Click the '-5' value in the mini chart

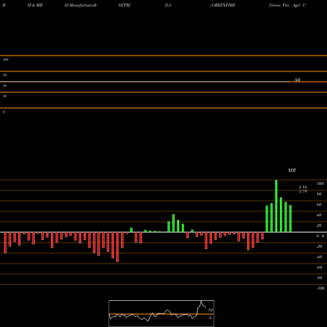(x=210, y=318)
